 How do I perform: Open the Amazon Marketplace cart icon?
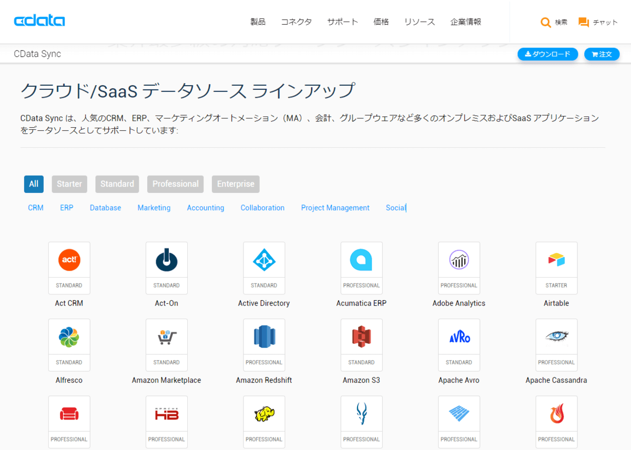coord(167,337)
